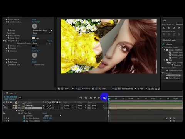Viewport: 185px width, 139px height.
Task: Open the Half resolution dropdown
Action: (108, 88)
